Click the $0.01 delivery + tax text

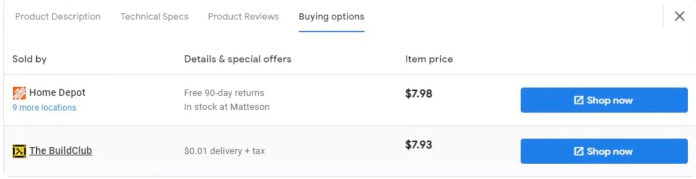tap(225, 151)
